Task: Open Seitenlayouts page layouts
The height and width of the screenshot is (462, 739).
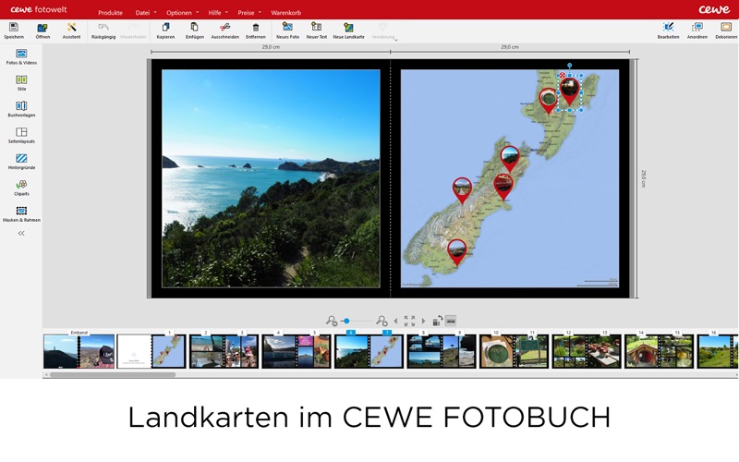Action: pos(21,136)
